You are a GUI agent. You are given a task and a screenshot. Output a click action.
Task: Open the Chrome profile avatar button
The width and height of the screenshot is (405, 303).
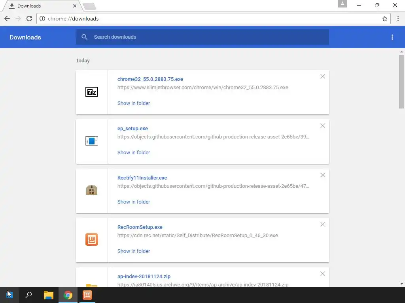click(342, 4)
